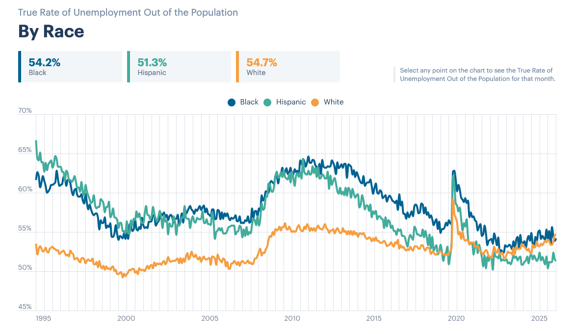The height and width of the screenshot is (334, 573).
Task: Click the 'Select any point' instruction text
Action: (478, 75)
